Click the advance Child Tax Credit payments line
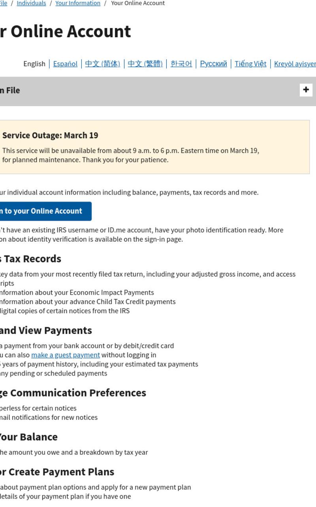This screenshot has width=316, height=507. [x=88, y=301]
